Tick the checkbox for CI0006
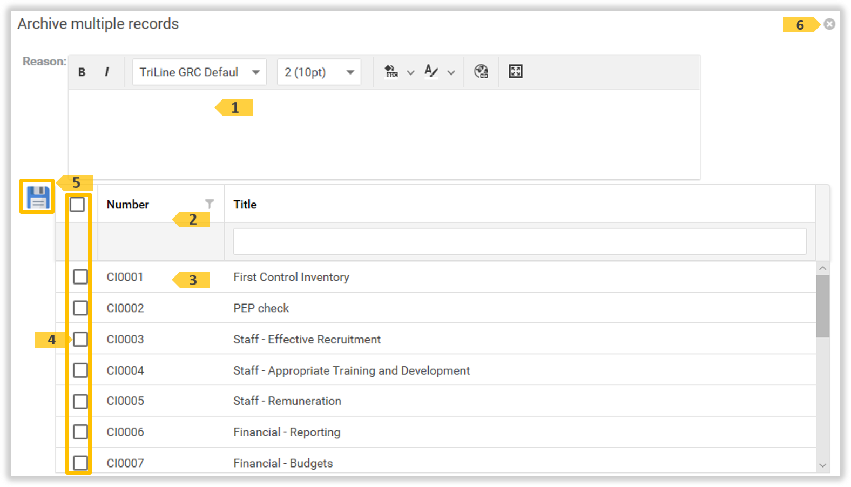The width and height of the screenshot is (851, 487). 80,432
